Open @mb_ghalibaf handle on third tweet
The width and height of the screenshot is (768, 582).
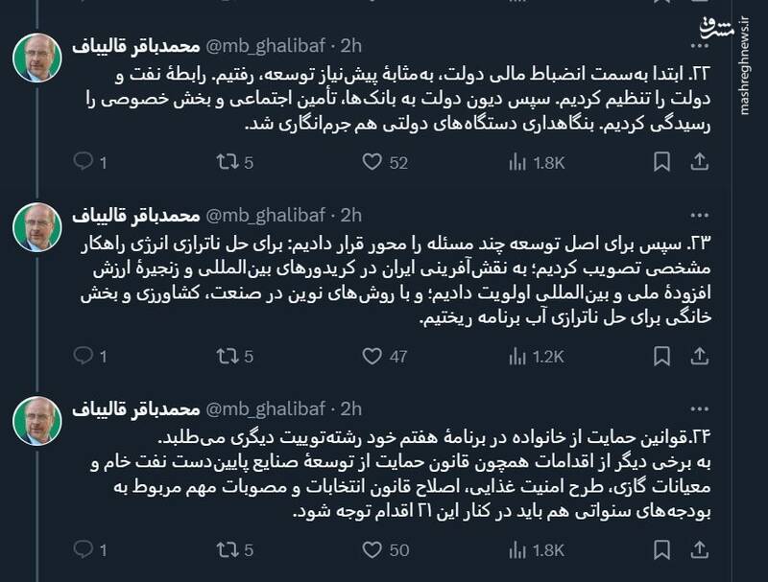266,408
